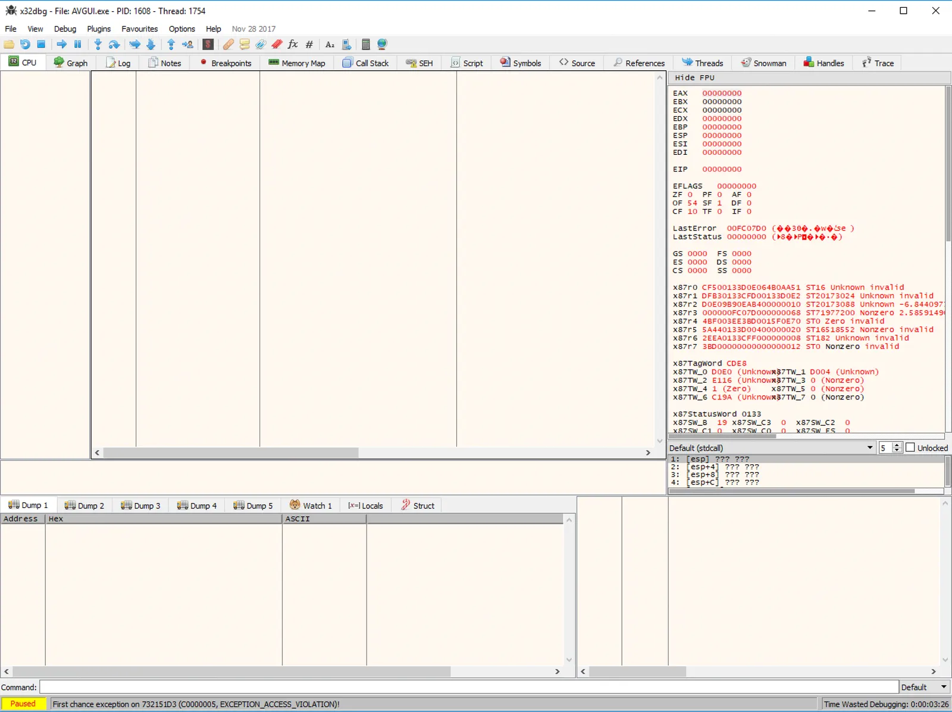The width and height of the screenshot is (952, 712).
Task: Click the run to user code icon
Action: click(187, 44)
